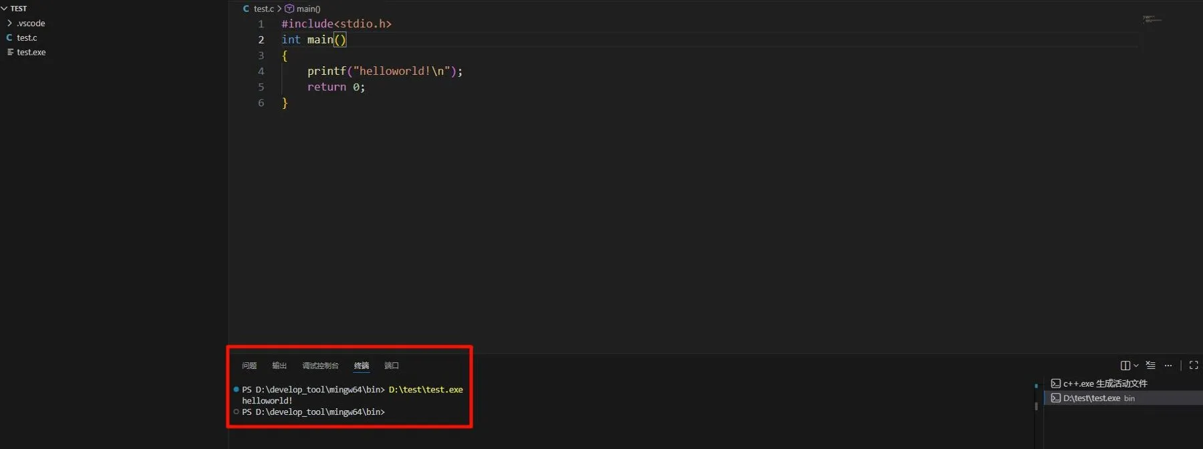Click the yellow D:\test\test.exe command in terminal
Image resolution: width=1203 pixels, height=449 pixels.
[x=426, y=390]
